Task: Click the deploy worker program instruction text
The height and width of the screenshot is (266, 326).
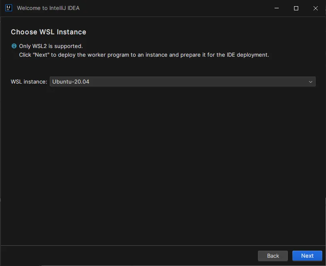Action: point(144,55)
